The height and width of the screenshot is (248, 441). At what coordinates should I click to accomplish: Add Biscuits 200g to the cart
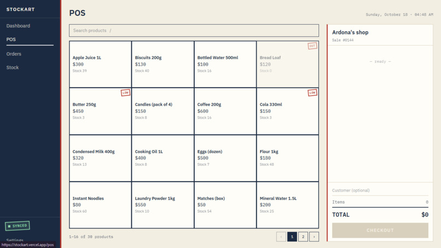(163, 64)
